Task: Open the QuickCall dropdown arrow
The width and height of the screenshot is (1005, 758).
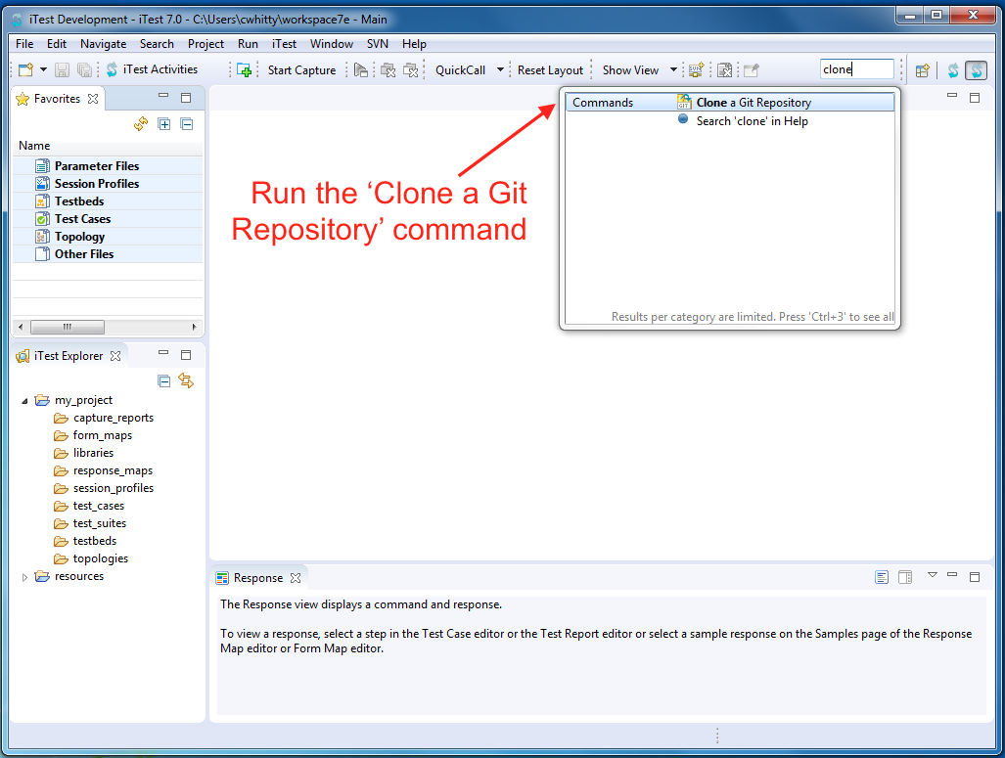Action: 500,69
